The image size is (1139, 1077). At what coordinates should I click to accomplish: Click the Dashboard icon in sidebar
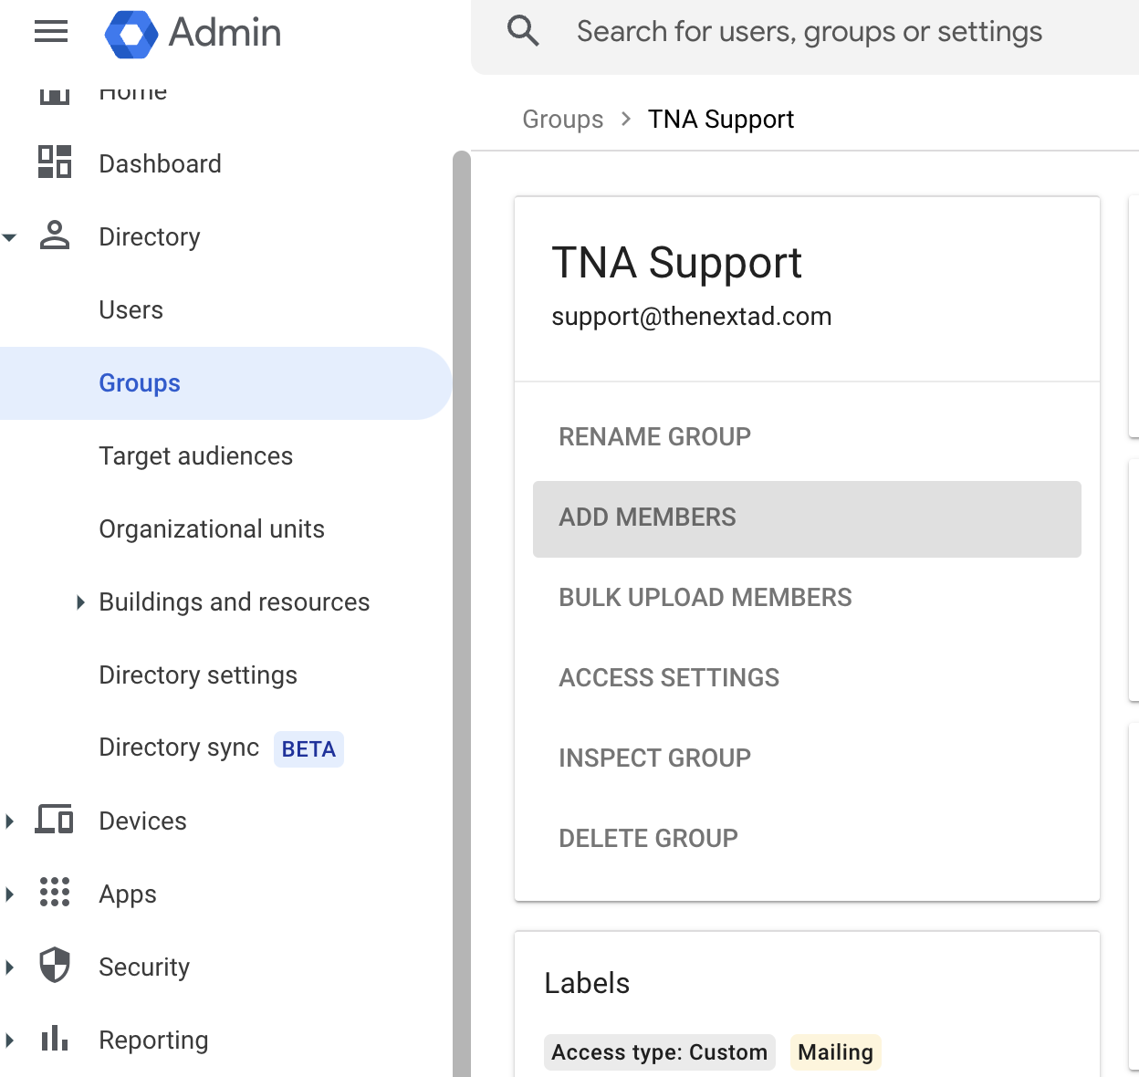pyautogui.click(x=55, y=162)
